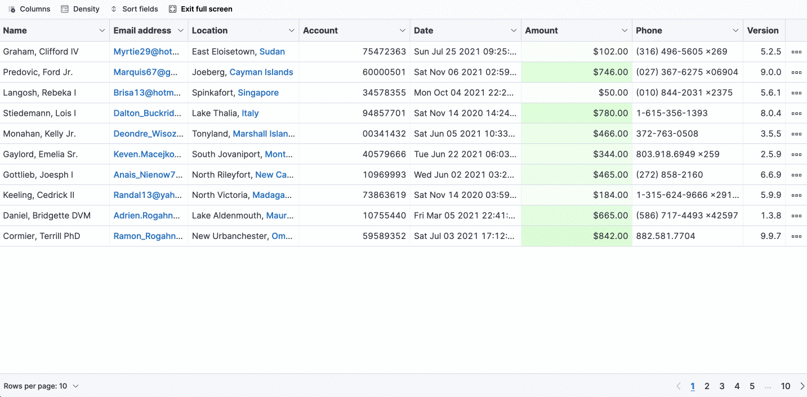Screen dimensions: 807x397
Task: Open row actions for Monahan, Kelly Jr.
Action: point(796,134)
